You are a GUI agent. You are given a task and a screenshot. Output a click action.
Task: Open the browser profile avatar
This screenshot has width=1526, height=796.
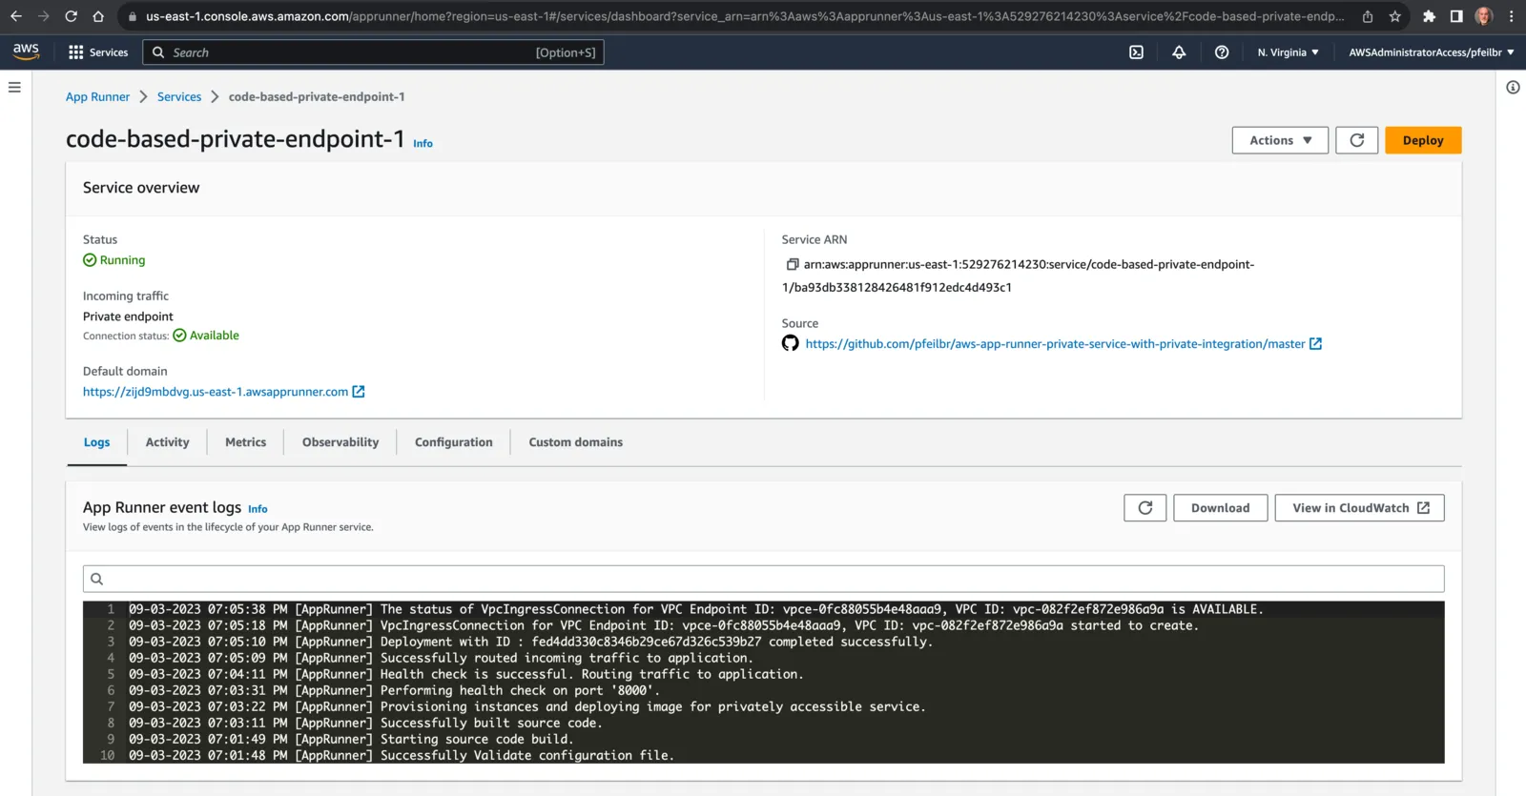[1484, 16]
